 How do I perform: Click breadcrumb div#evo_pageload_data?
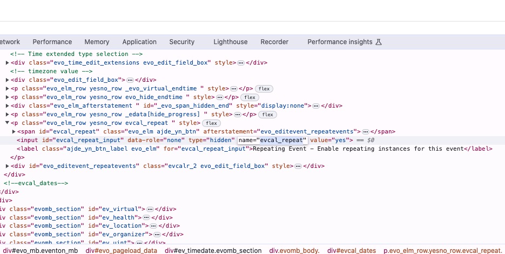click(122, 250)
